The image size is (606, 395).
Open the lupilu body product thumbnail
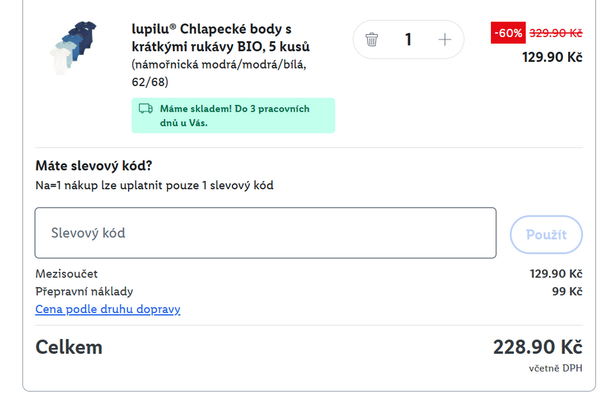pos(72,46)
